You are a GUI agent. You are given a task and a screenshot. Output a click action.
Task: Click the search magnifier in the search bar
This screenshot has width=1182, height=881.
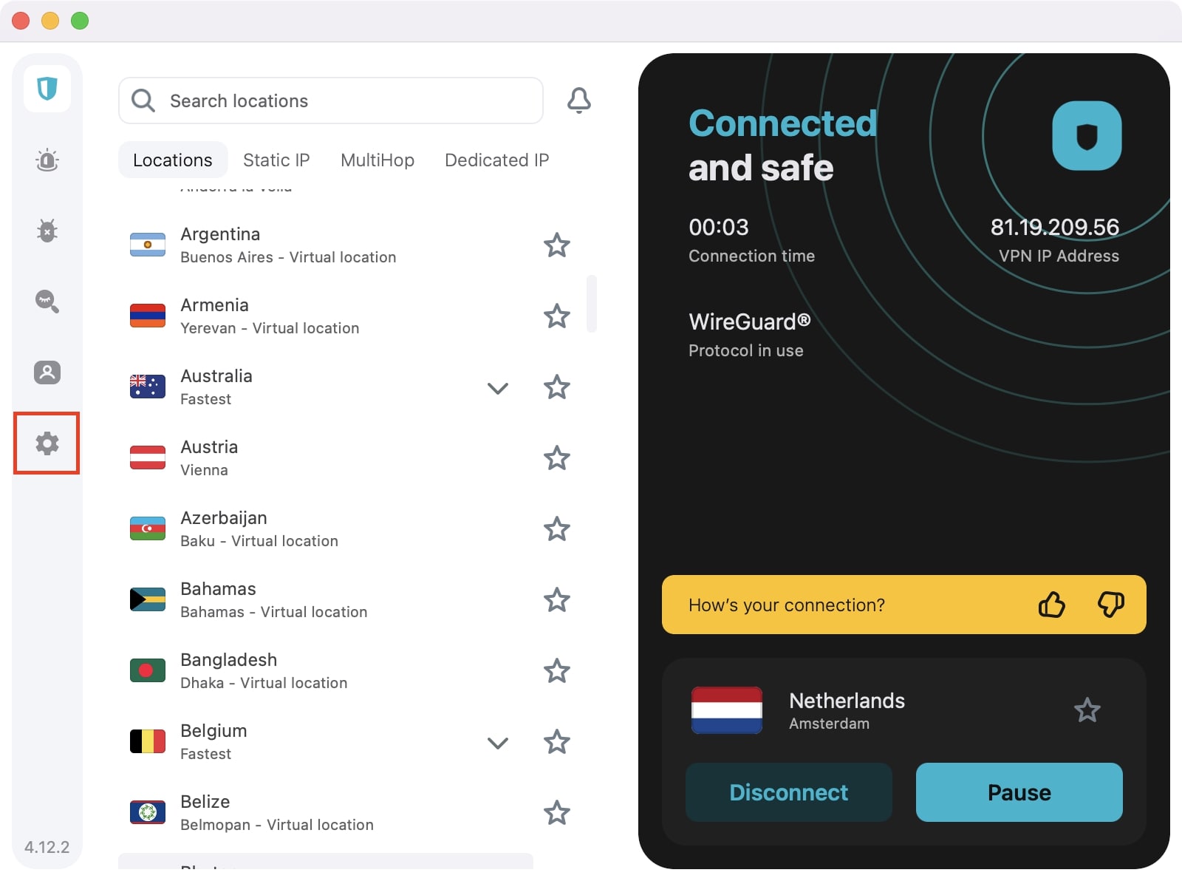coord(143,101)
